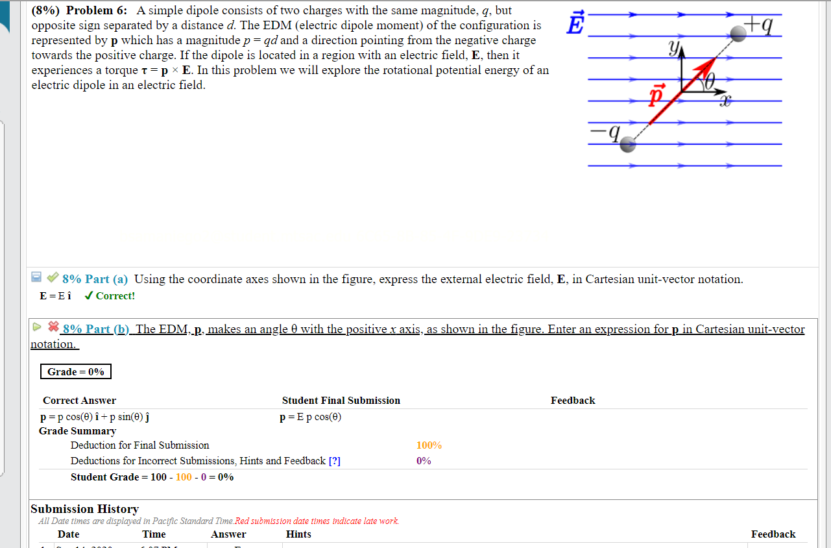This screenshot has height=548, width=831.
Task: Click the red X icon beside Part (b)
Action: (x=53, y=328)
